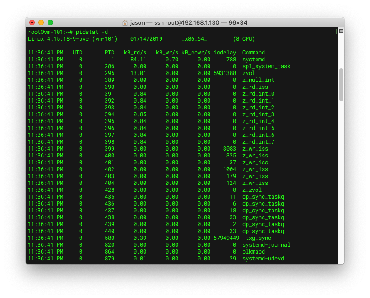The width and height of the screenshot is (370, 298).
Task: Click the '(8 CPU)' text
Action: point(244,39)
